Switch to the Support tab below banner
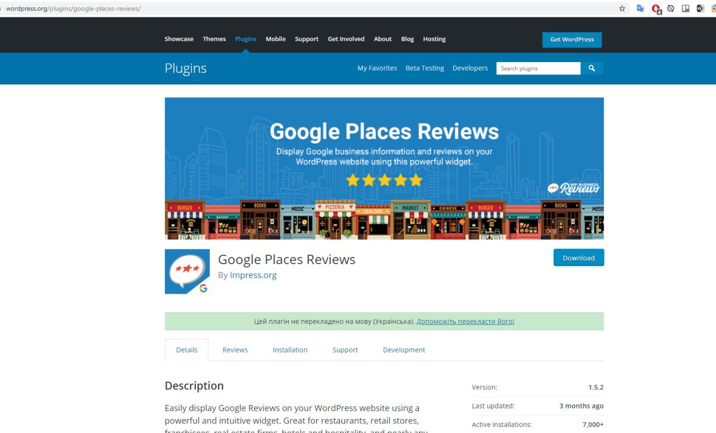The height and width of the screenshot is (433, 716). tap(345, 350)
